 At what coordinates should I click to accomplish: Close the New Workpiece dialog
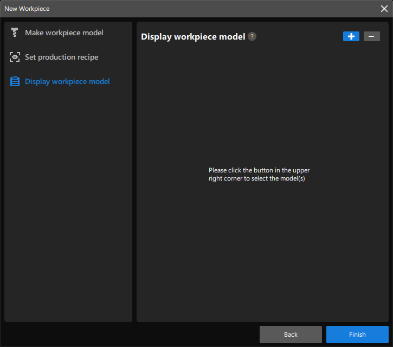coord(384,8)
